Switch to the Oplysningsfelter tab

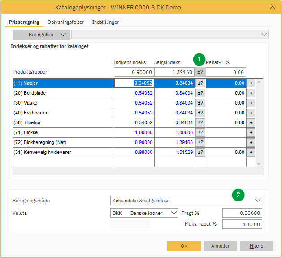[x=65, y=22]
